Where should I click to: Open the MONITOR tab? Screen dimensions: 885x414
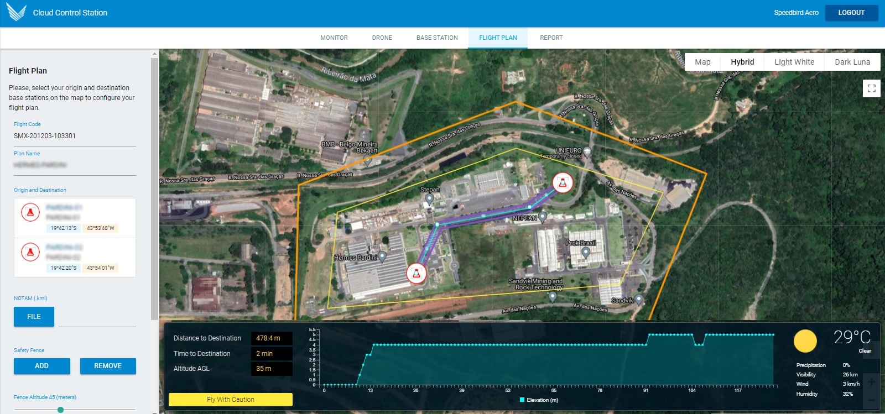pyautogui.click(x=334, y=38)
